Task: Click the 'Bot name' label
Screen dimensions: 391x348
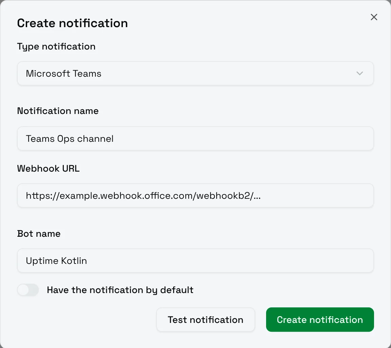Action: (39, 234)
